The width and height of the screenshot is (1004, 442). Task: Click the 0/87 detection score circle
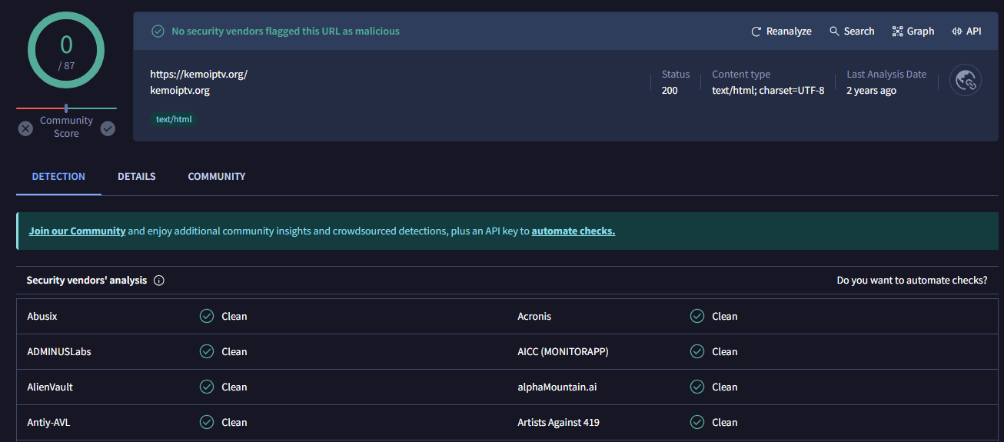click(66, 50)
